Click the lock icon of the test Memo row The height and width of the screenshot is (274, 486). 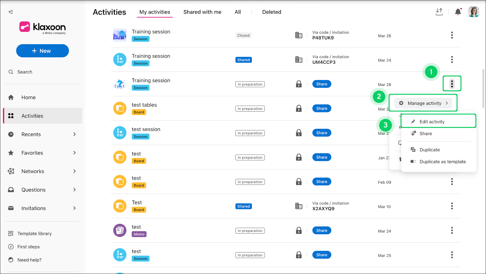point(299,230)
